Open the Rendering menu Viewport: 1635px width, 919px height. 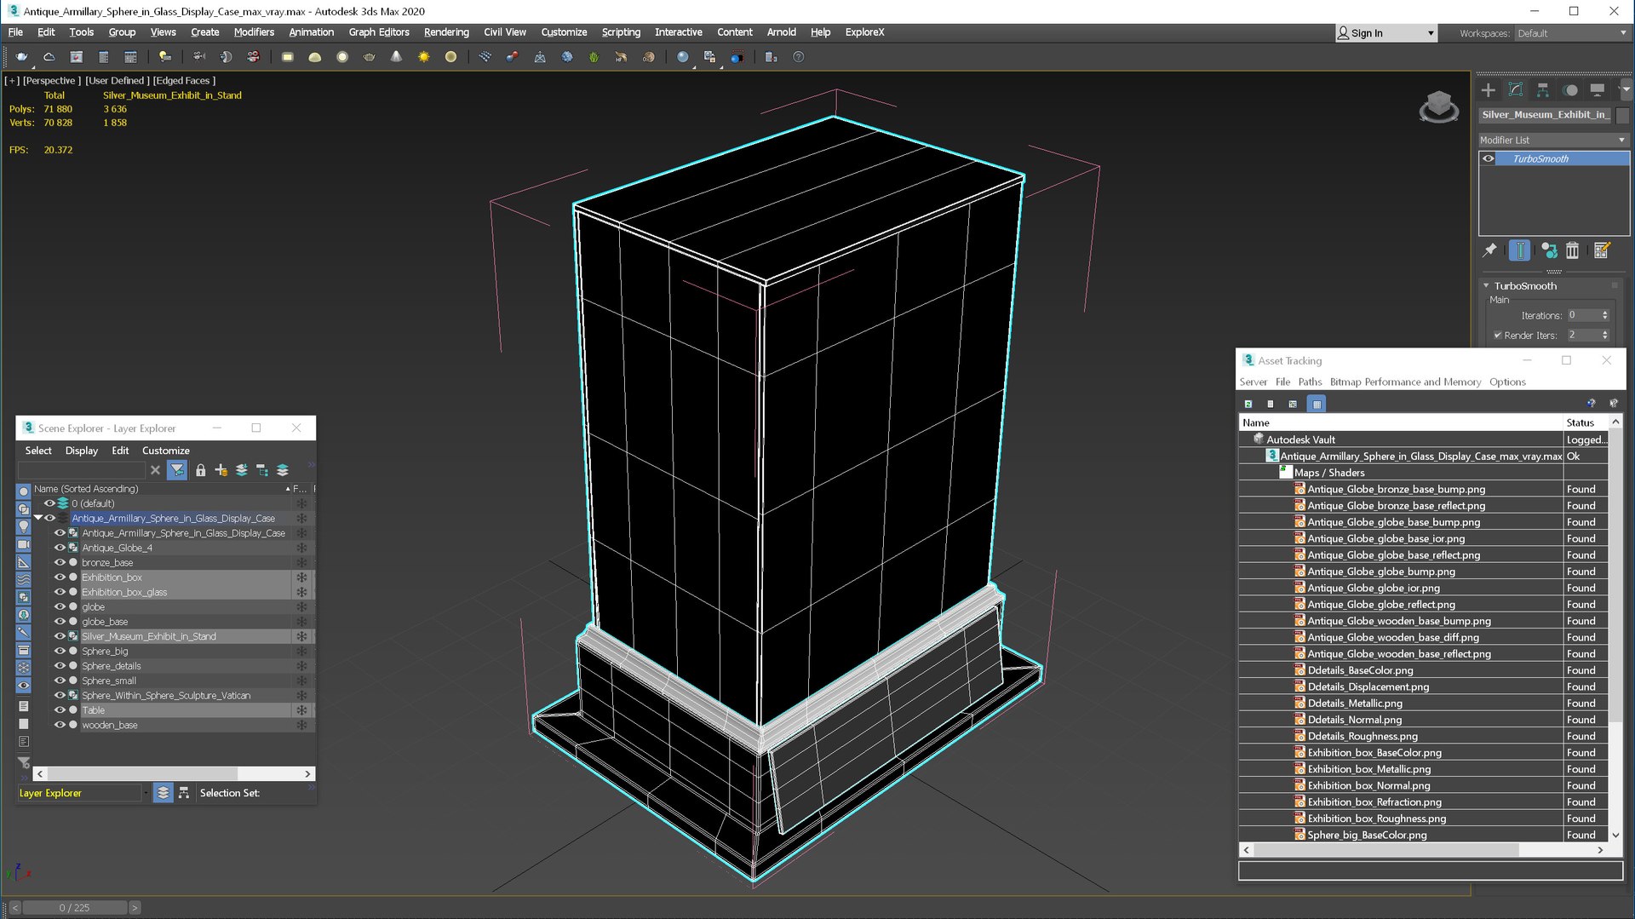pyautogui.click(x=445, y=32)
